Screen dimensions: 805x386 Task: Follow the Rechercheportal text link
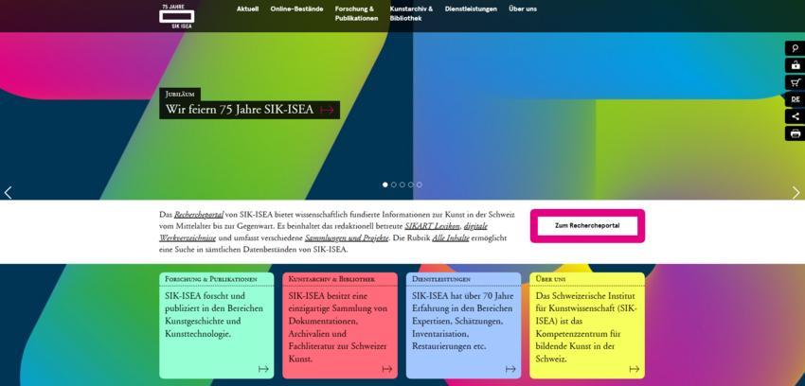[x=199, y=215]
